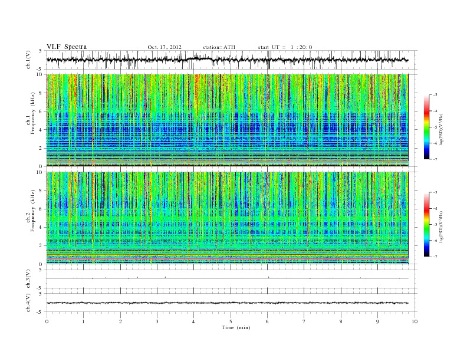Click the '-7' label on ch.1 colorbar

(x=435, y=159)
